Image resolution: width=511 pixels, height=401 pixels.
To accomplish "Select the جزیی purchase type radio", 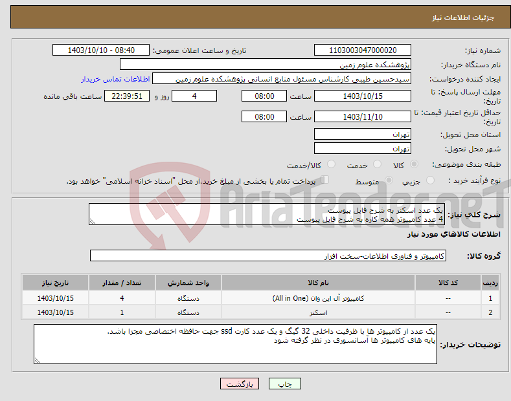I will click(430, 180).
